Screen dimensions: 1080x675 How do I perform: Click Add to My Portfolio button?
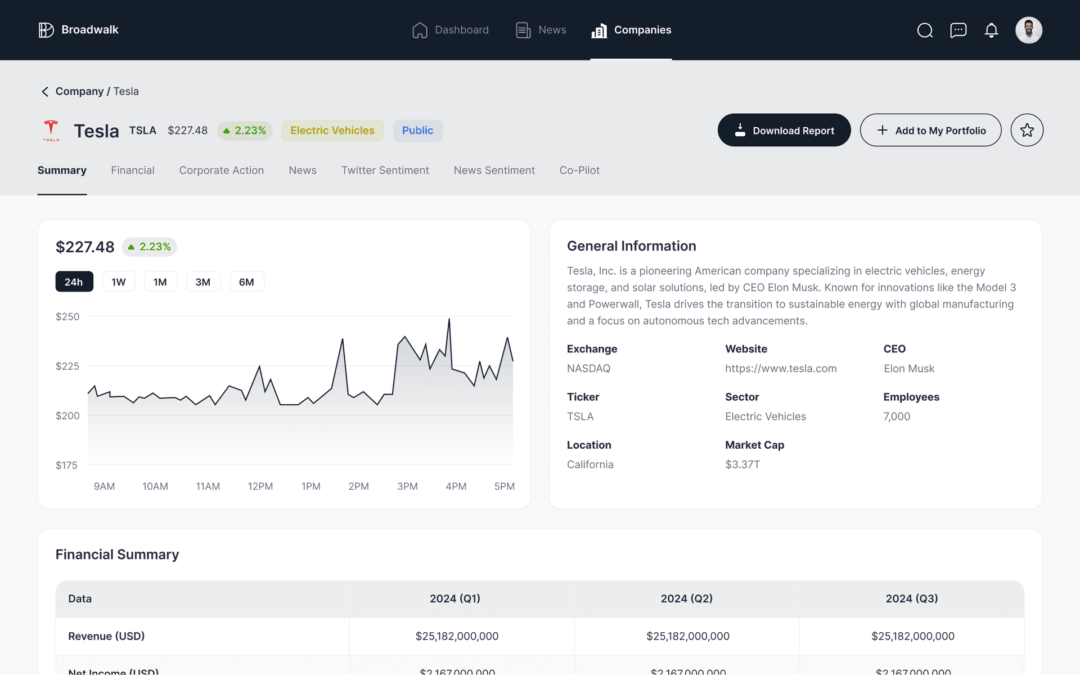[x=930, y=130]
